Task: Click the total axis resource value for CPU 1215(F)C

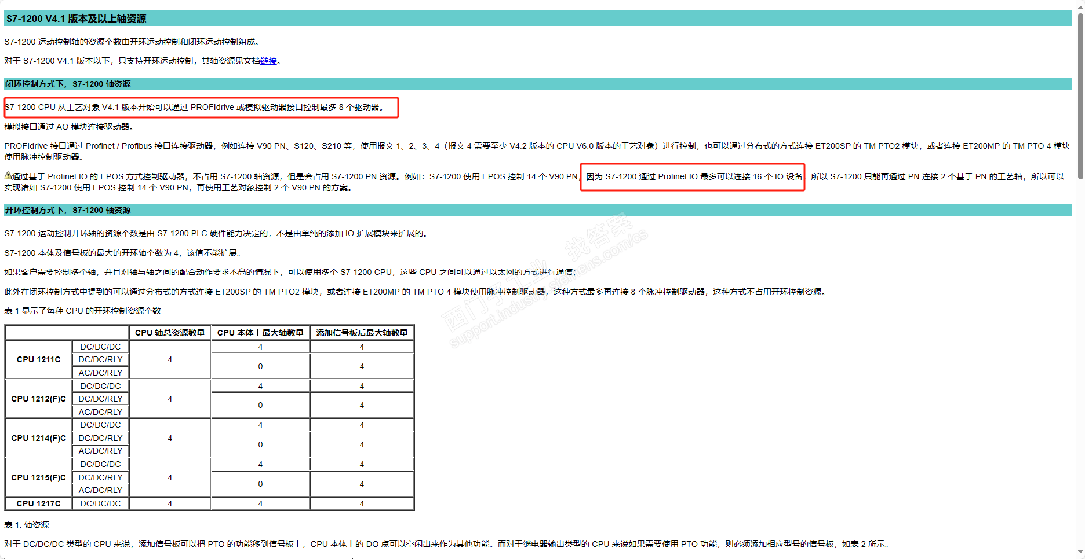Action: coord(170,477)
